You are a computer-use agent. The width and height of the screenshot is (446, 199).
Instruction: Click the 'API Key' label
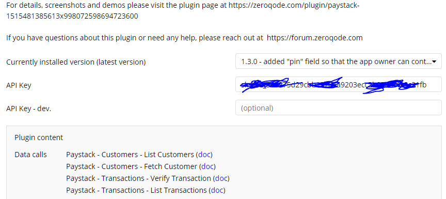[x=19, y=85]
